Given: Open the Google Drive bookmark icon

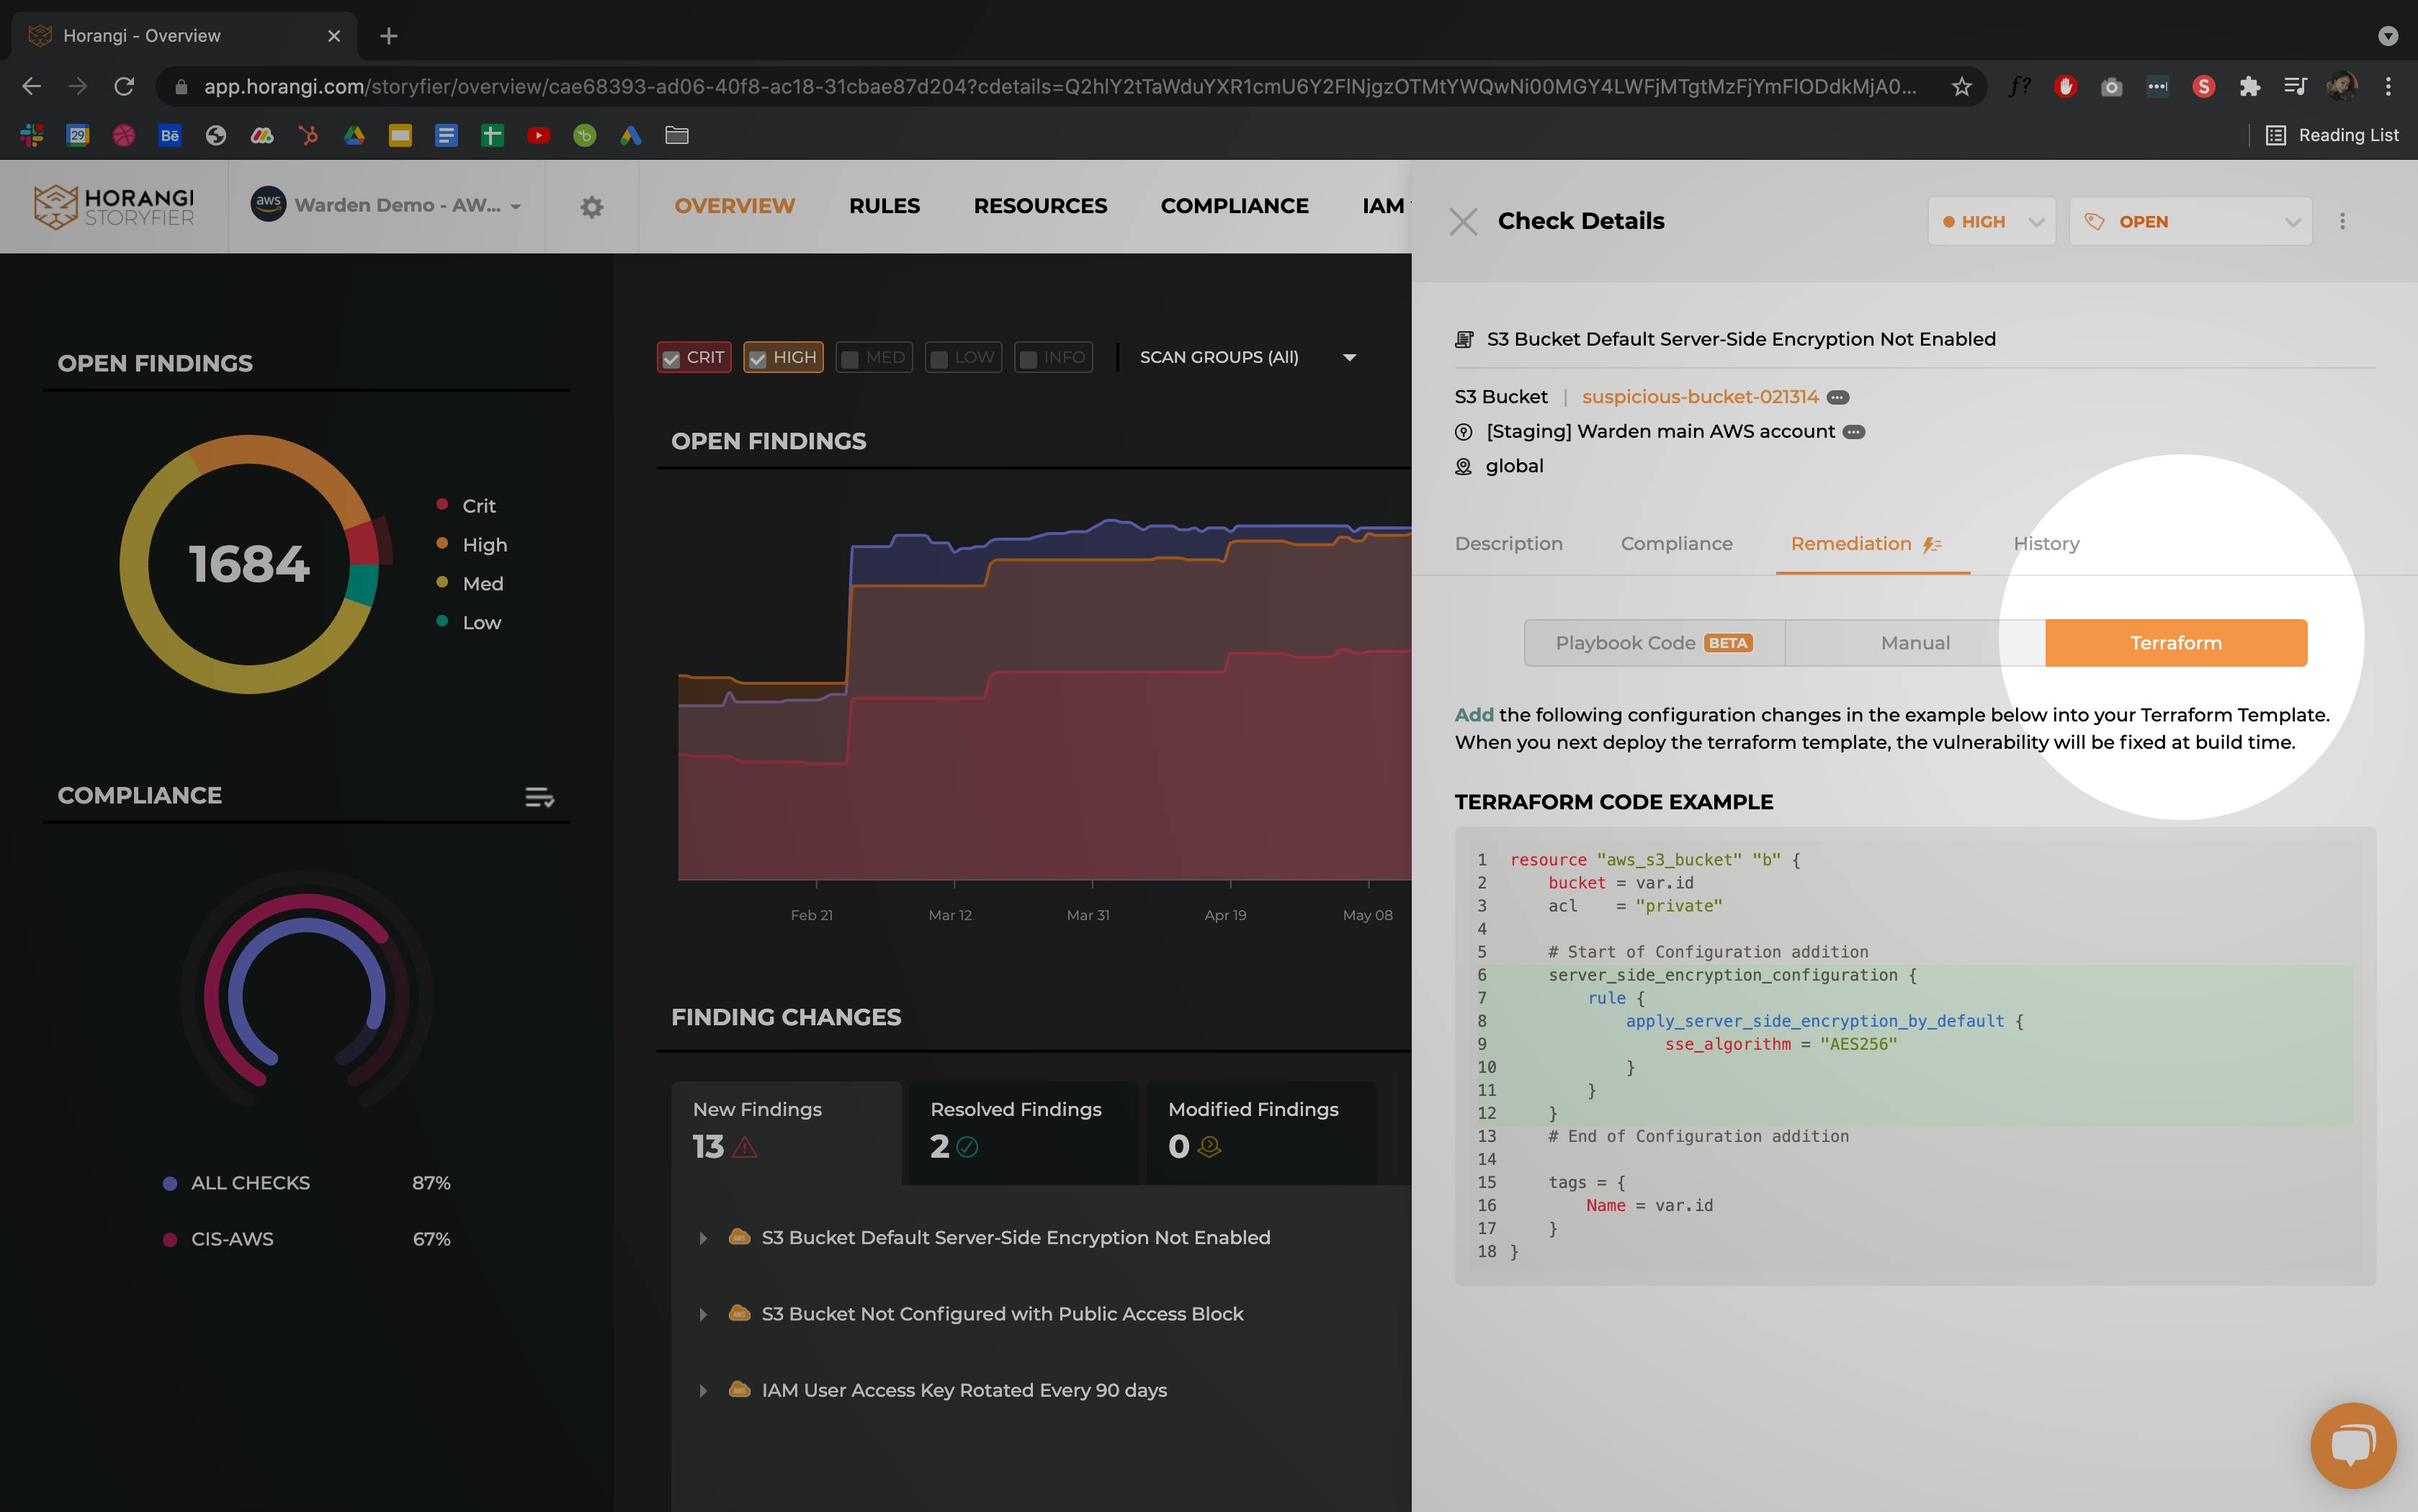Looking at the screenshot, I should click(x=354, y=135).
